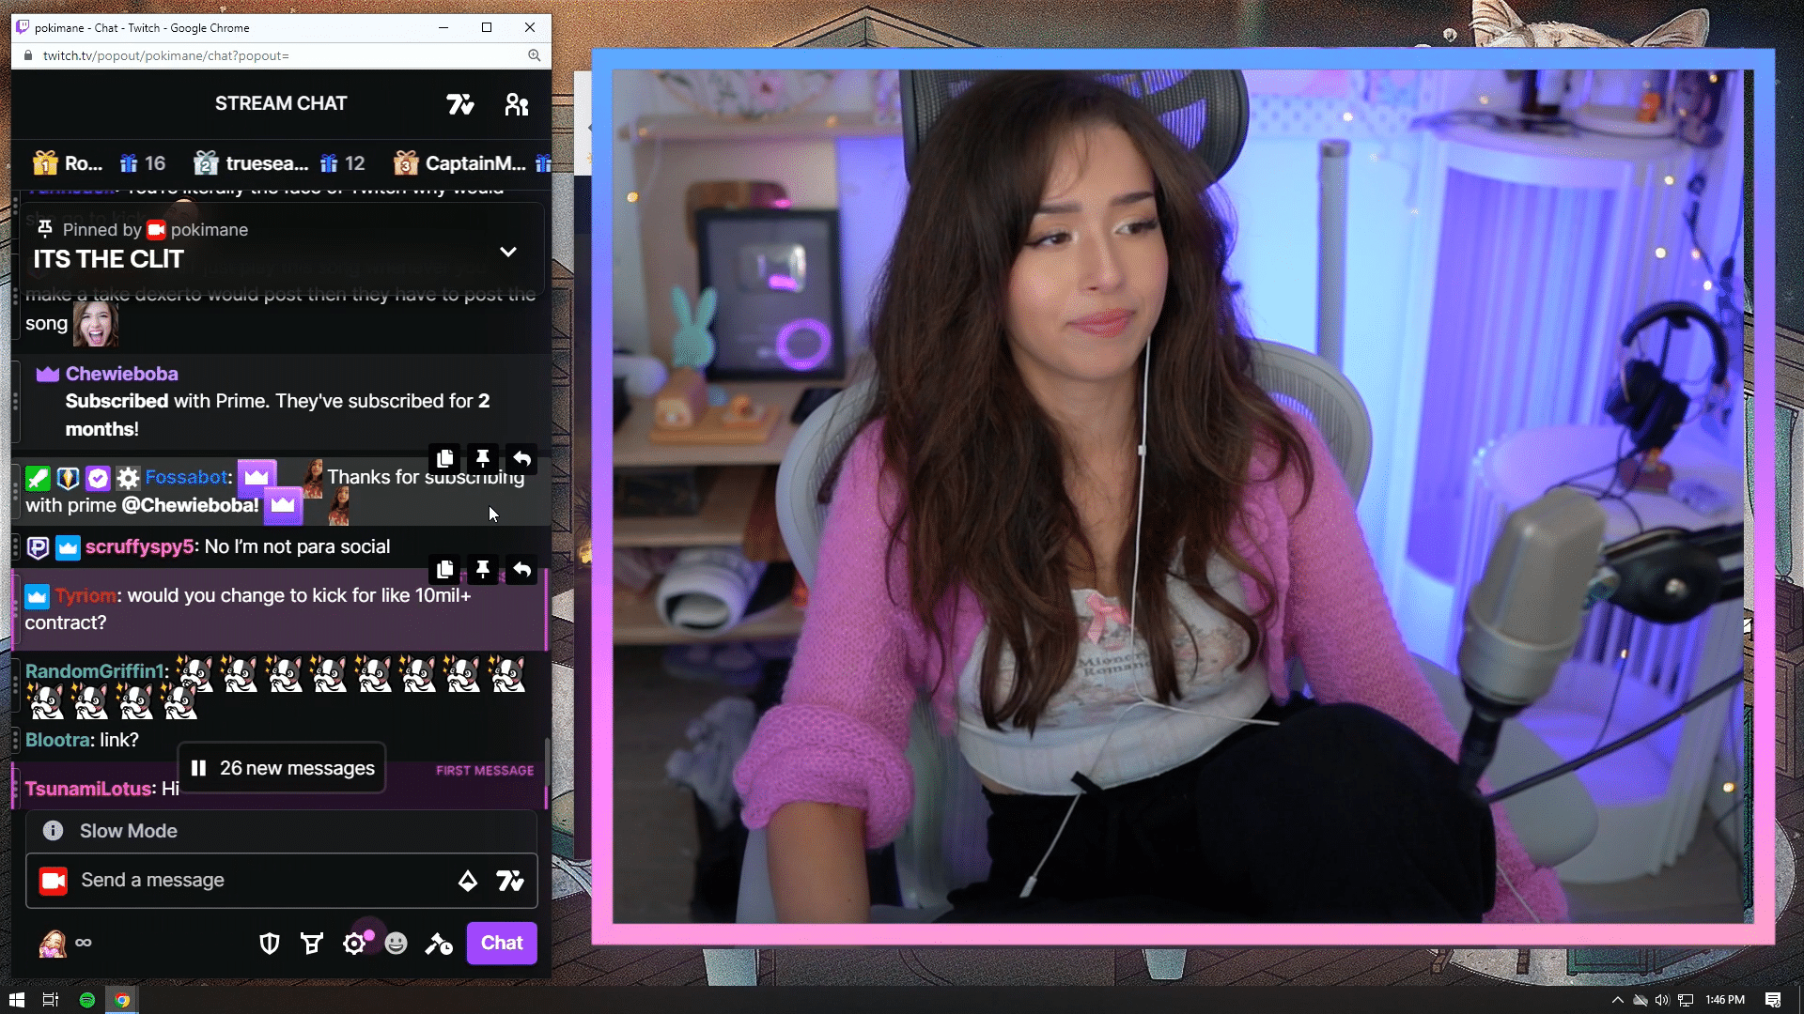Toggle the 7TV icon inside the message input
This screenshot has height=1014, width=1804.
click(510, 881)
